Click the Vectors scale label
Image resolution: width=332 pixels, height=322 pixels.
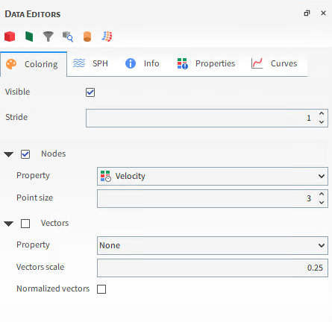pos(40,267)
